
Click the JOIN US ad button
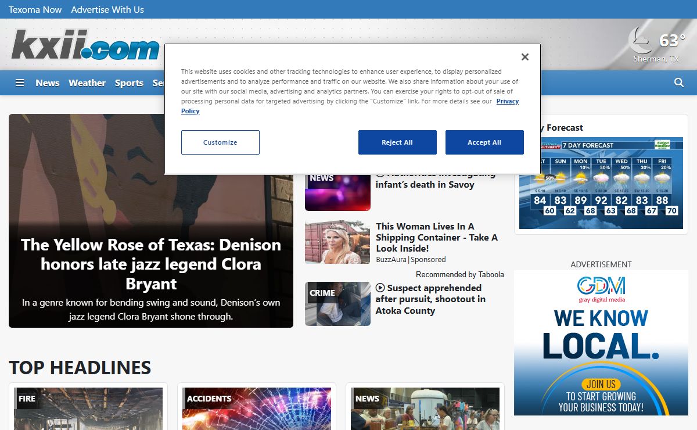(x=601, y=384)
